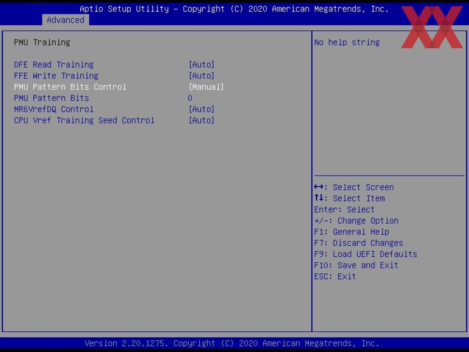
Task: Click the 'F7: Discard Changes' hint
Action: coord(359,243)
